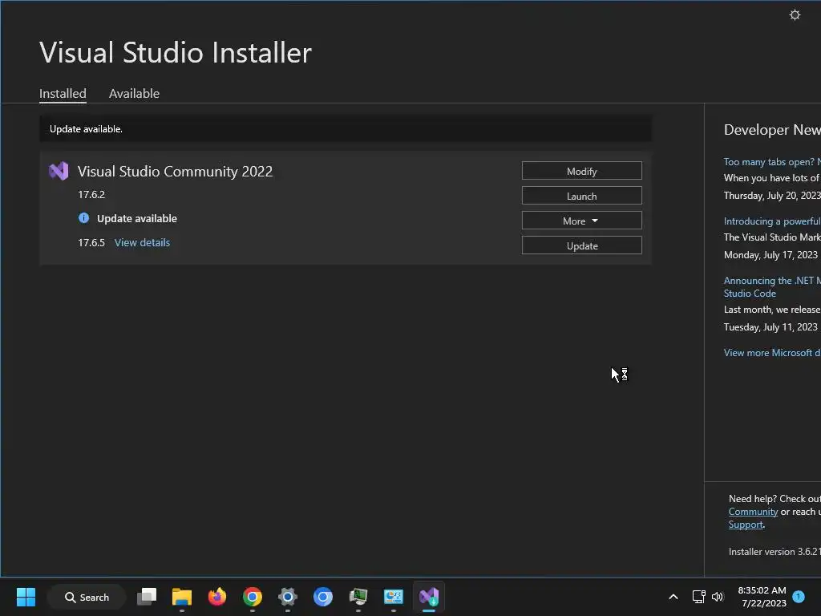Open installer settings sun icon
Viewport: 821px width, 616px height.
(795, 14)
